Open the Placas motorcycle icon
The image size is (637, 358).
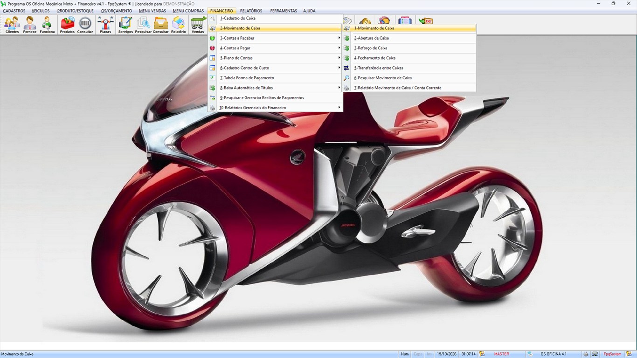point(105,25)
